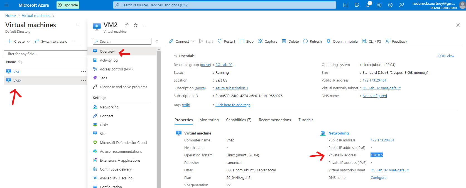Viewport: 466px width, 188px height.
Task: Open RG-Lab-02 resource group link
Action: pyautogui.click(x=224, y=65)
